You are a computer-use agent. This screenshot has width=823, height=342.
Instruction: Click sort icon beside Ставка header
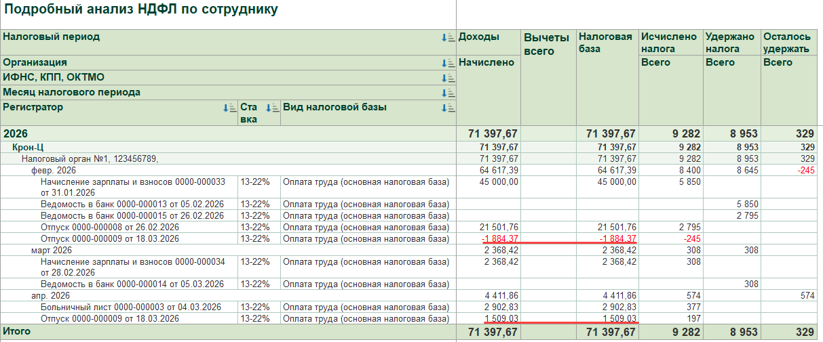click(271, 108)
